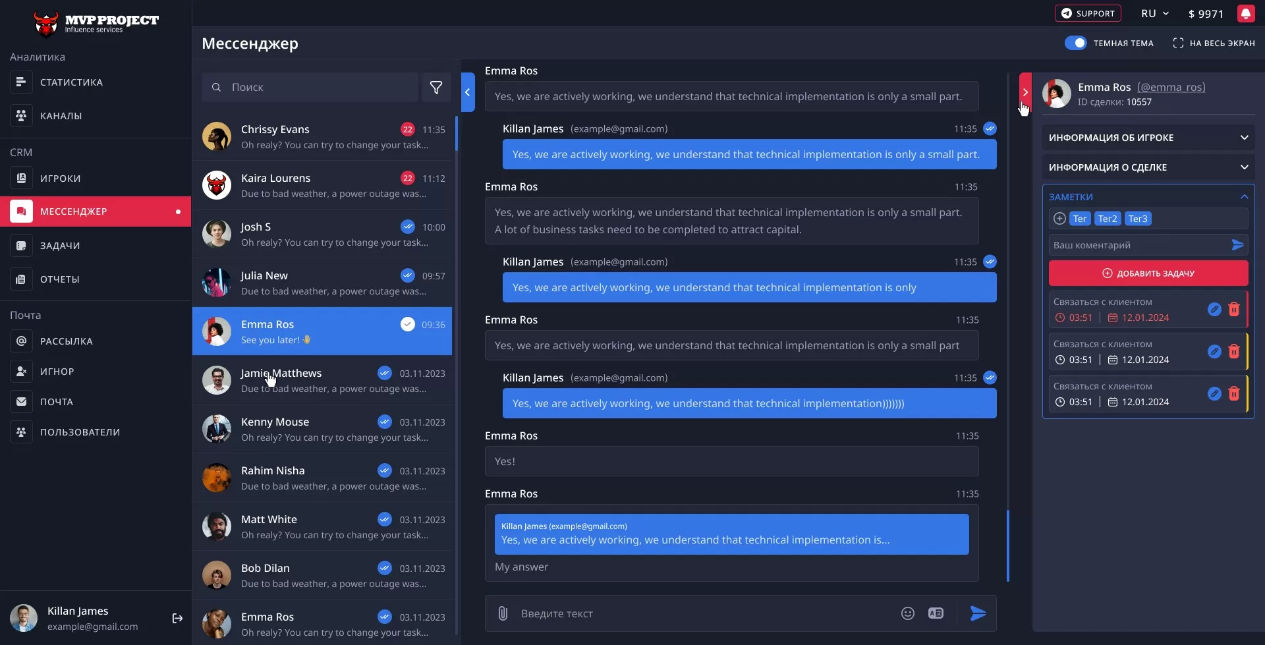Edit the first 'Связаться с клиентом' task with the pencil icon
Image resolution: width=1265 pixels, height=645 pixels.
[x=1214, y=309]
